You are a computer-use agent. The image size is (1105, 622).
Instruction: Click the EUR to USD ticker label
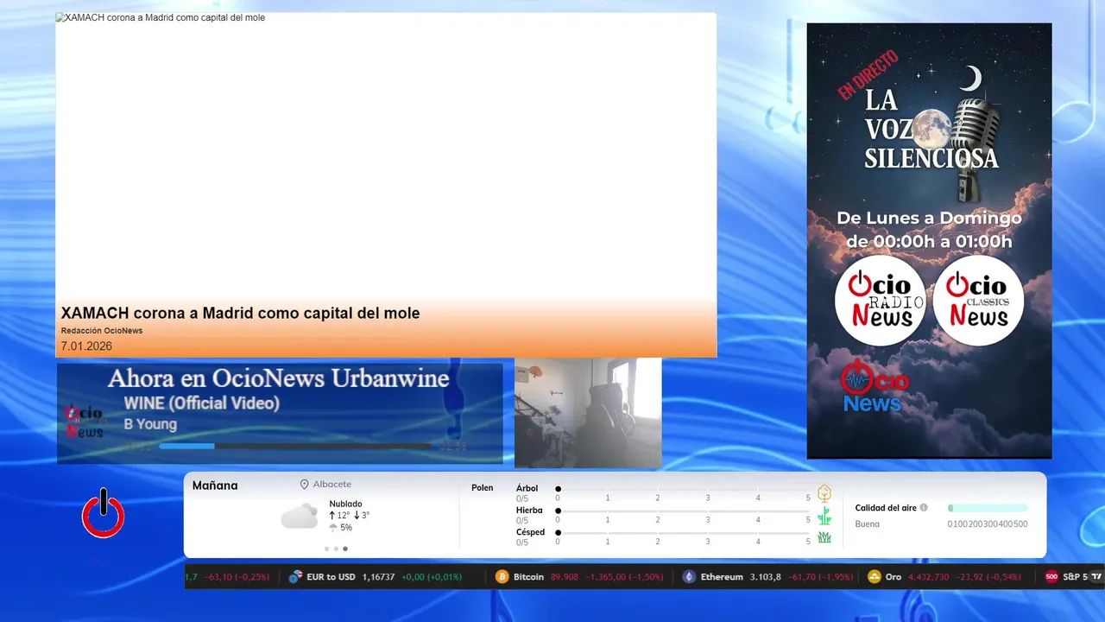point(331,577)
